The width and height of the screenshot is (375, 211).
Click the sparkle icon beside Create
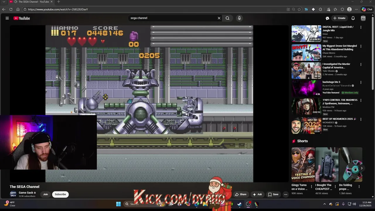tap(328, 18)
